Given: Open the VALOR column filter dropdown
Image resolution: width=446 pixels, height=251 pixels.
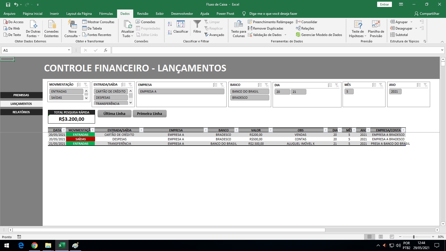Looking at the screenshot, I should tap(270, 130).
